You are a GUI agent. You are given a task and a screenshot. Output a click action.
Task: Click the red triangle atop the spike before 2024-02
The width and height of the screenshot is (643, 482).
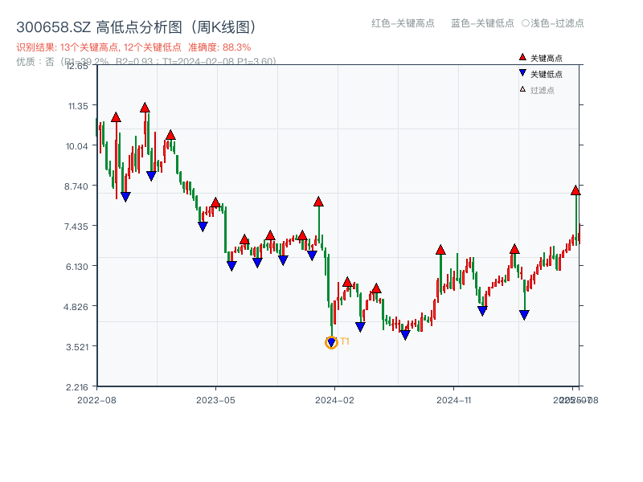point(318,202)
